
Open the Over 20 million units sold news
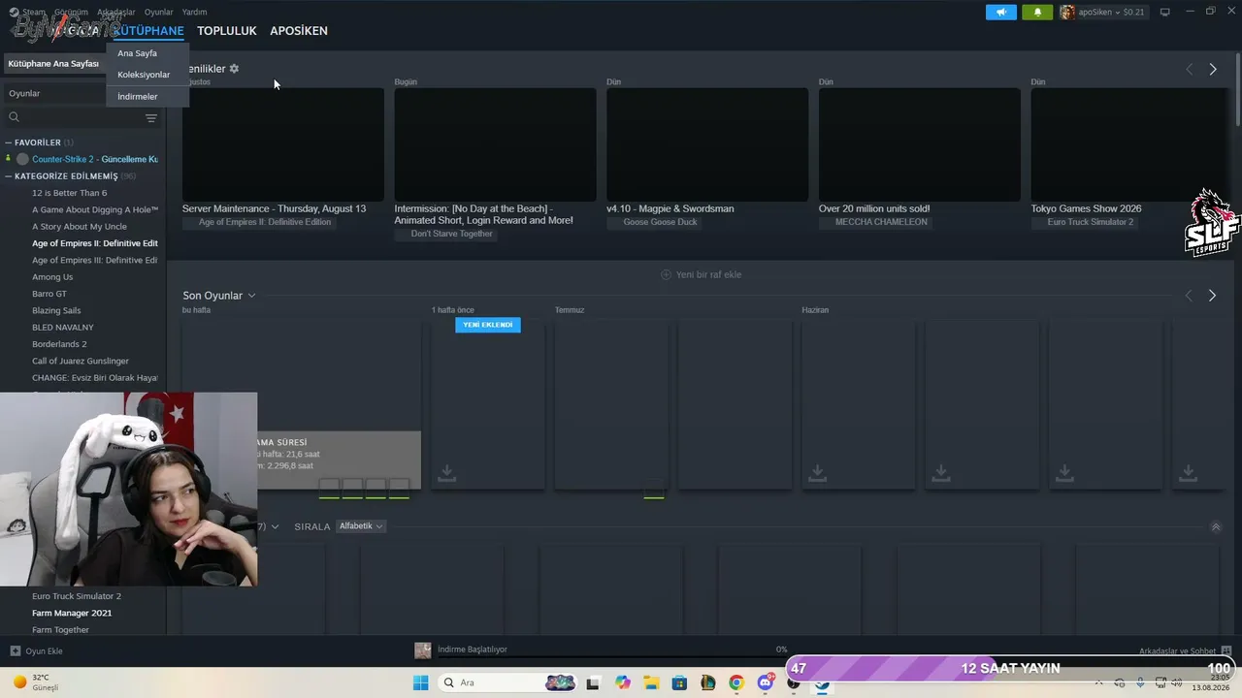[874, 208]
